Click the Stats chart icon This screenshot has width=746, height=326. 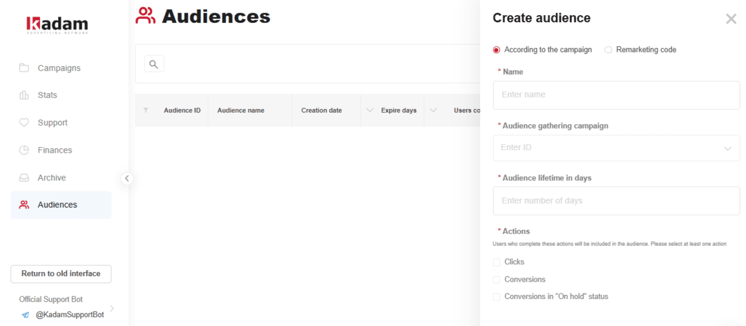(24, 95)
